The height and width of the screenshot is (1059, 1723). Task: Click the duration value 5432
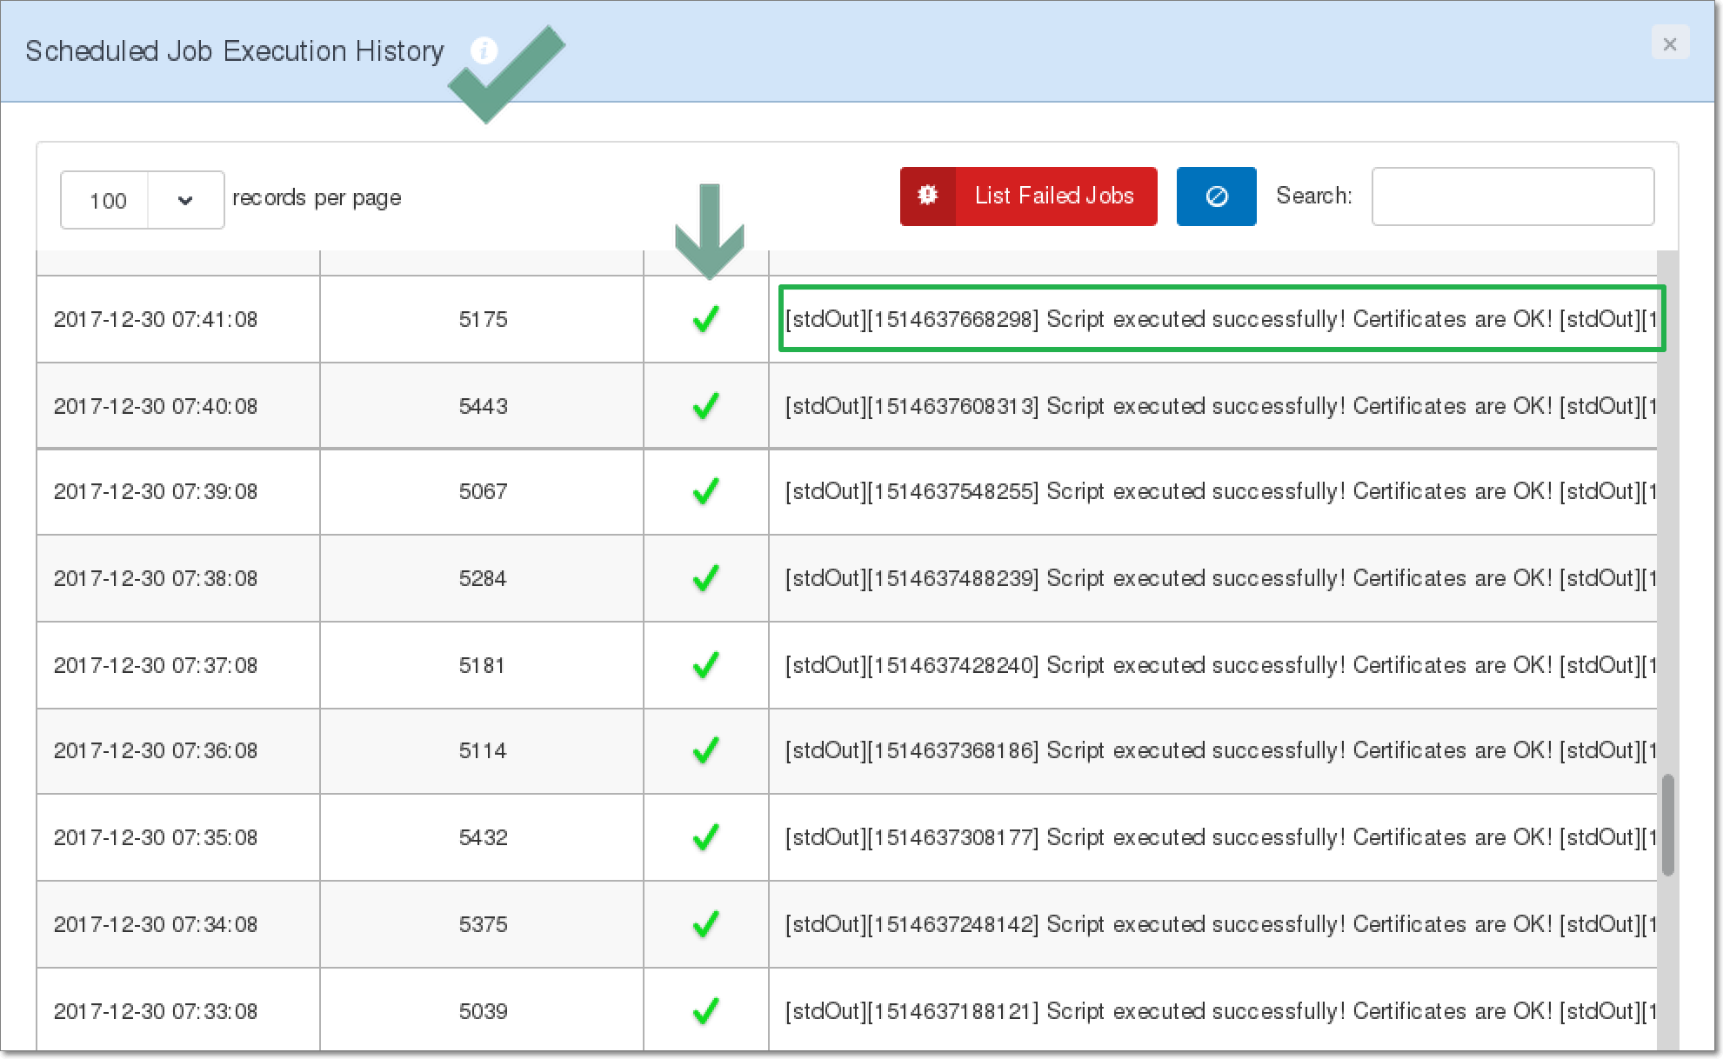tap(483, 837)
